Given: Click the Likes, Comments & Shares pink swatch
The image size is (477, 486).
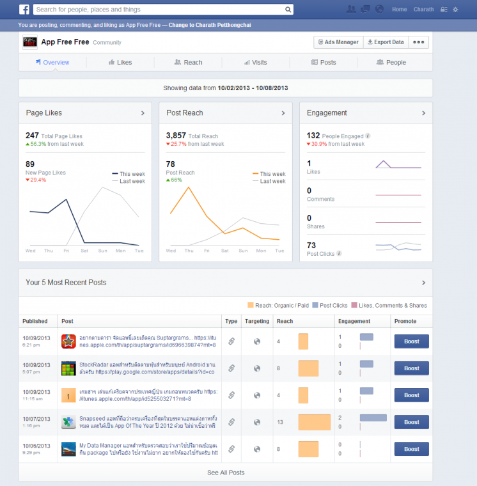Looking at the screenshot, I should point(354,305).
